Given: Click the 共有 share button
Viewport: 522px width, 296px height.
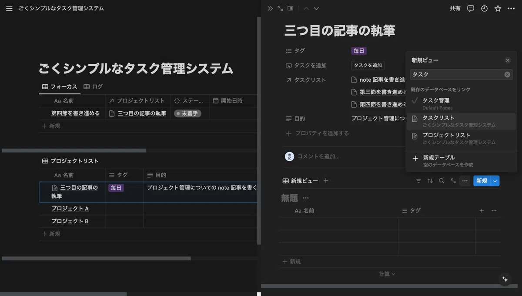Looking at the screenshot, I should pyautogui.click(x=455, y=8).
